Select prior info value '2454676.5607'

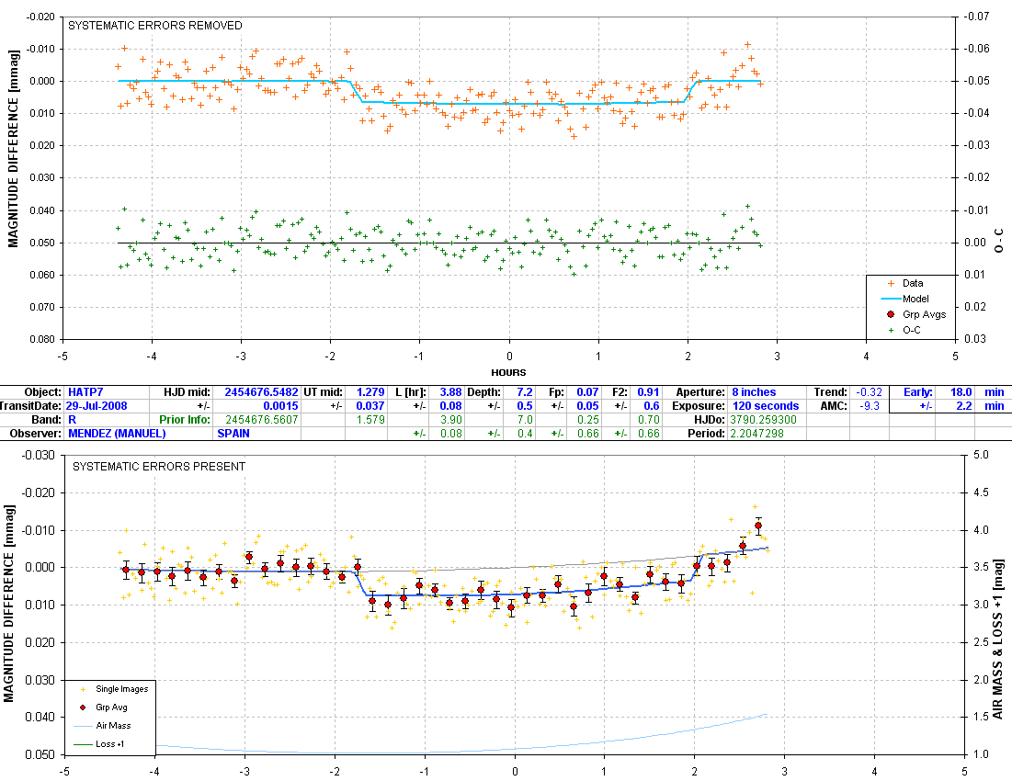point(261,420)
